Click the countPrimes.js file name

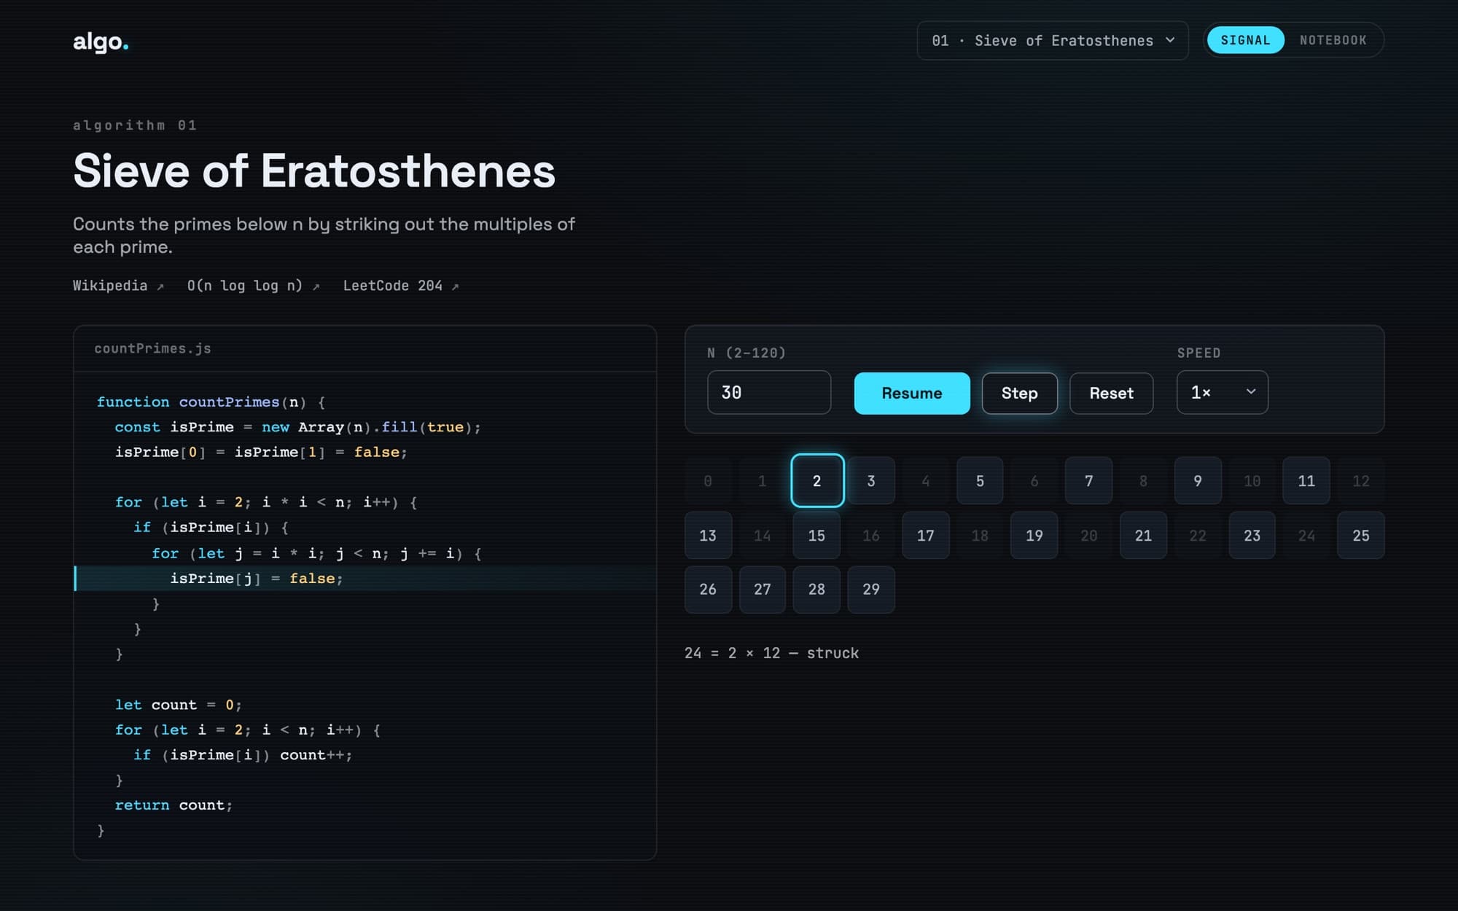click(x=152, y=348)
